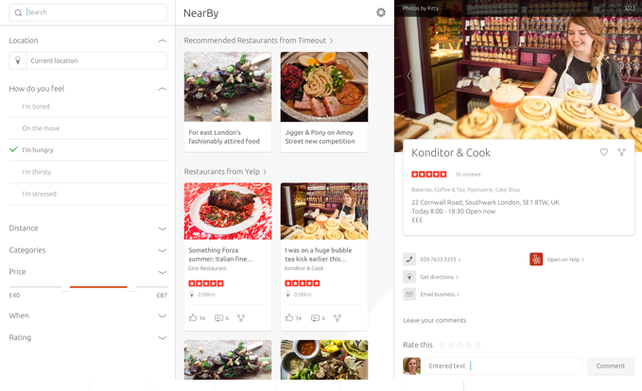Open comments icon on Konditor & Cook card

click(x=315, y=317)
